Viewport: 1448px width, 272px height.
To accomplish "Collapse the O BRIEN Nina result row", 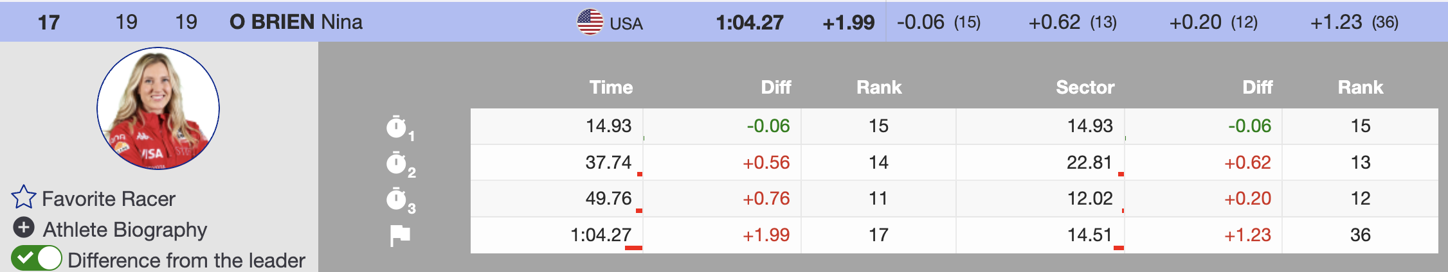I will coord(296,22).
